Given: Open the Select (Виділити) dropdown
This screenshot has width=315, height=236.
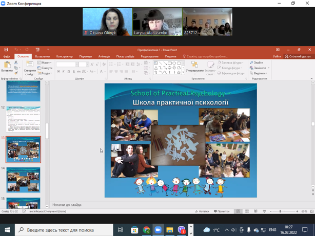Looking at the screenshot, I should point(260,73).
